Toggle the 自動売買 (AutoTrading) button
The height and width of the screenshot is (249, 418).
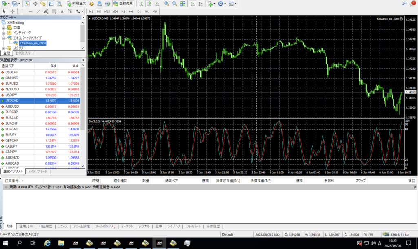(123, 4)
